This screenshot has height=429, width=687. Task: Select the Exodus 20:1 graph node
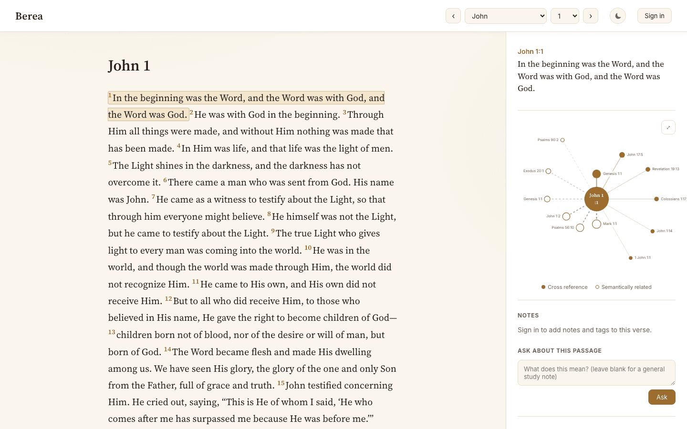(548, 171)
